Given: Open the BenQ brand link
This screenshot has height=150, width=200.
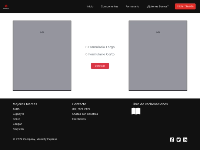Looking at the screenshot, I should [16, 119].
